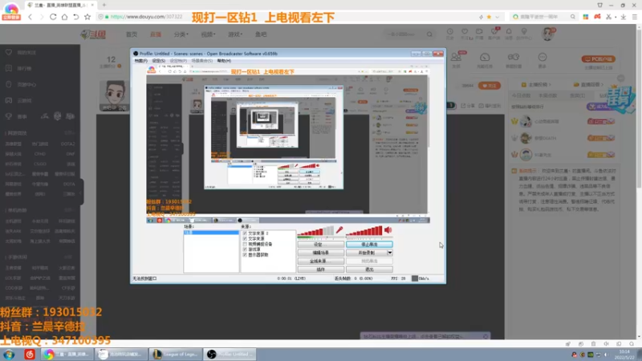Click the heart icon in Douyu left sidebar
The image size is (642, 361).
[x=9, y=52]
